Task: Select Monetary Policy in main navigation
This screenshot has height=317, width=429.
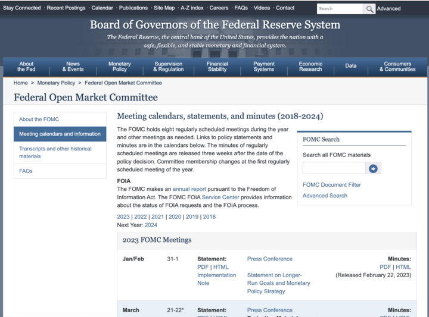Action: (120, 67)
